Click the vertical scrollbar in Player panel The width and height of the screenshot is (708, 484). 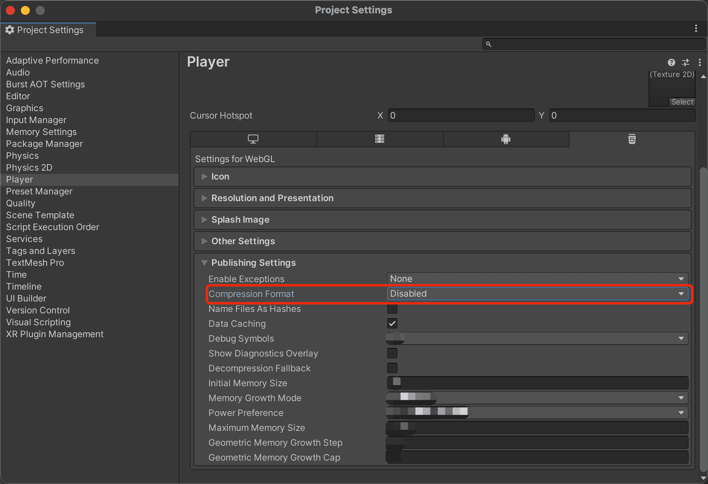point(703,320)
